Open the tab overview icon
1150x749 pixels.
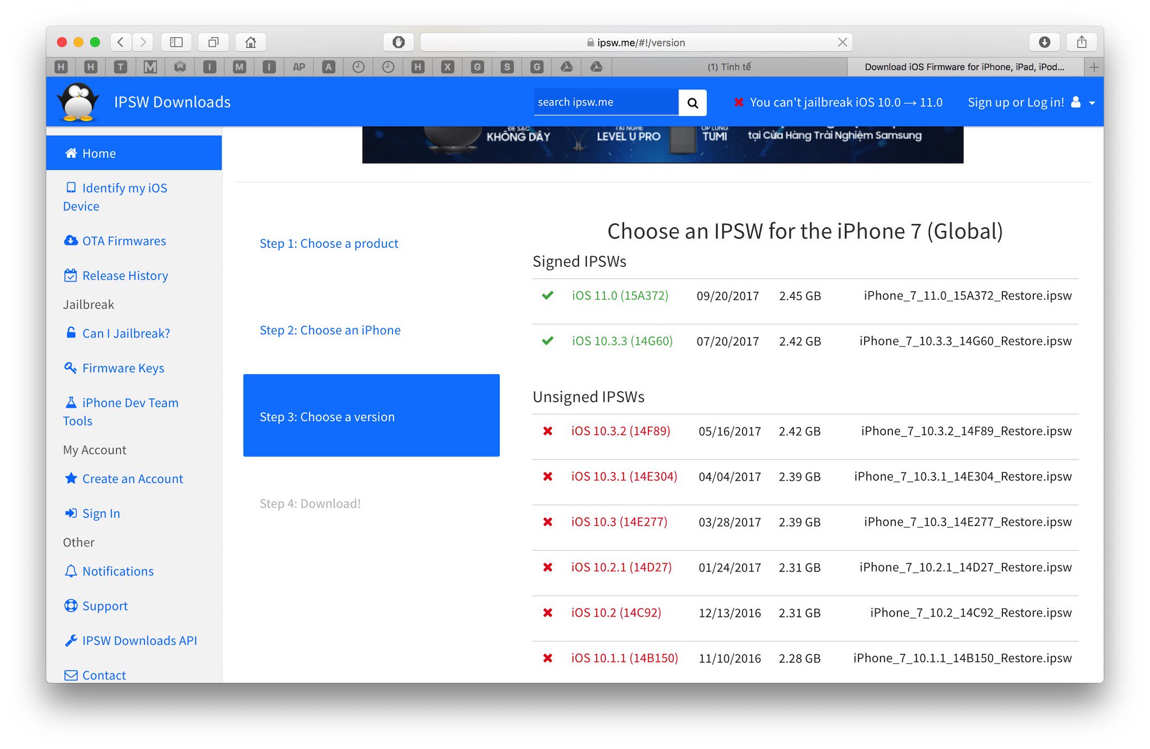click(x=213, y=42)
